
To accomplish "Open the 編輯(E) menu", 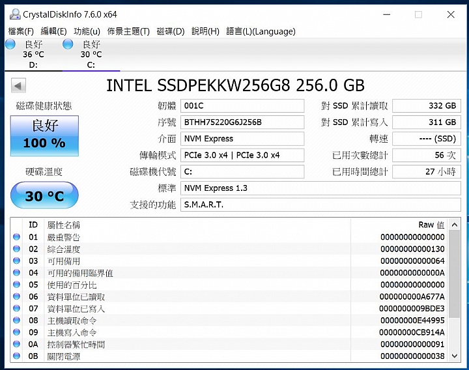I will 53,31.
